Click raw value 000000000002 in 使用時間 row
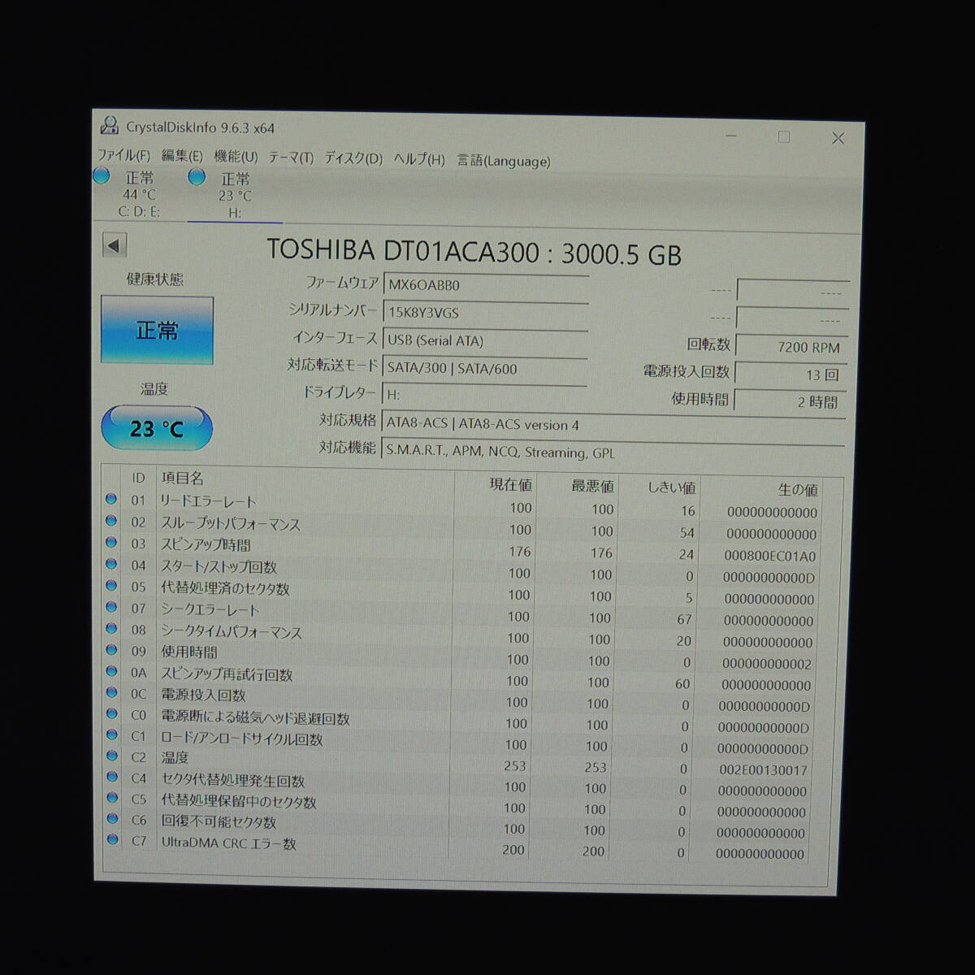The image size is (975, 975). pos(766,664)
